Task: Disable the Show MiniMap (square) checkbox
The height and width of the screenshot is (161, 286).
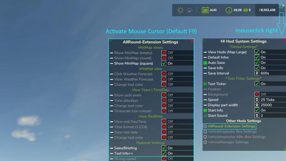Action: point(164,63)
